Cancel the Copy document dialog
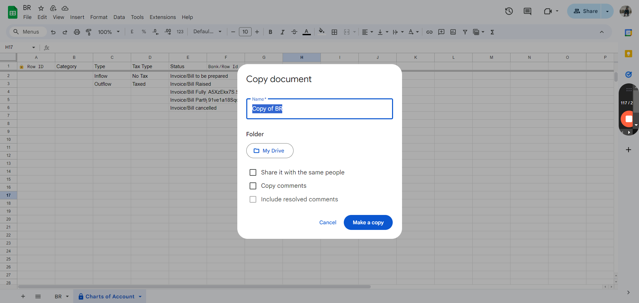The image size is (639, 303). (328, 222)
